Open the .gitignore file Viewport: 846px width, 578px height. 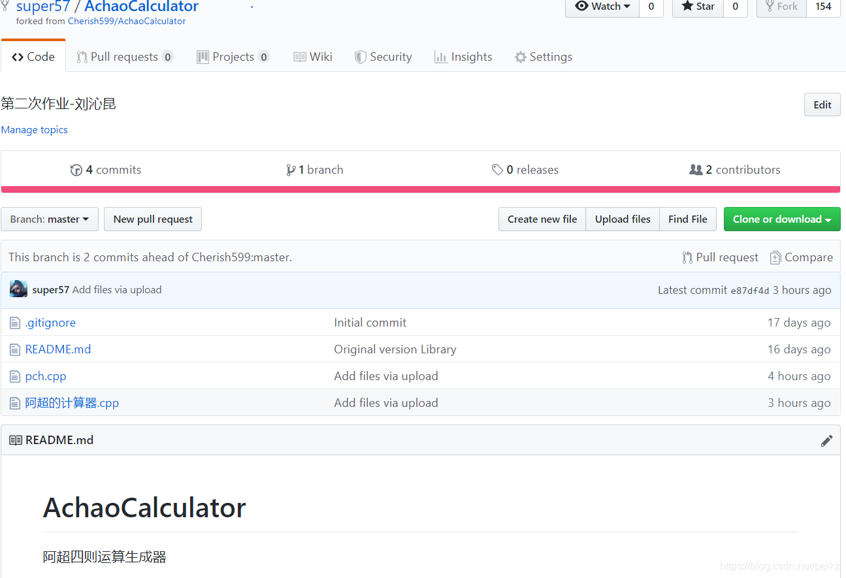point(50,323)
